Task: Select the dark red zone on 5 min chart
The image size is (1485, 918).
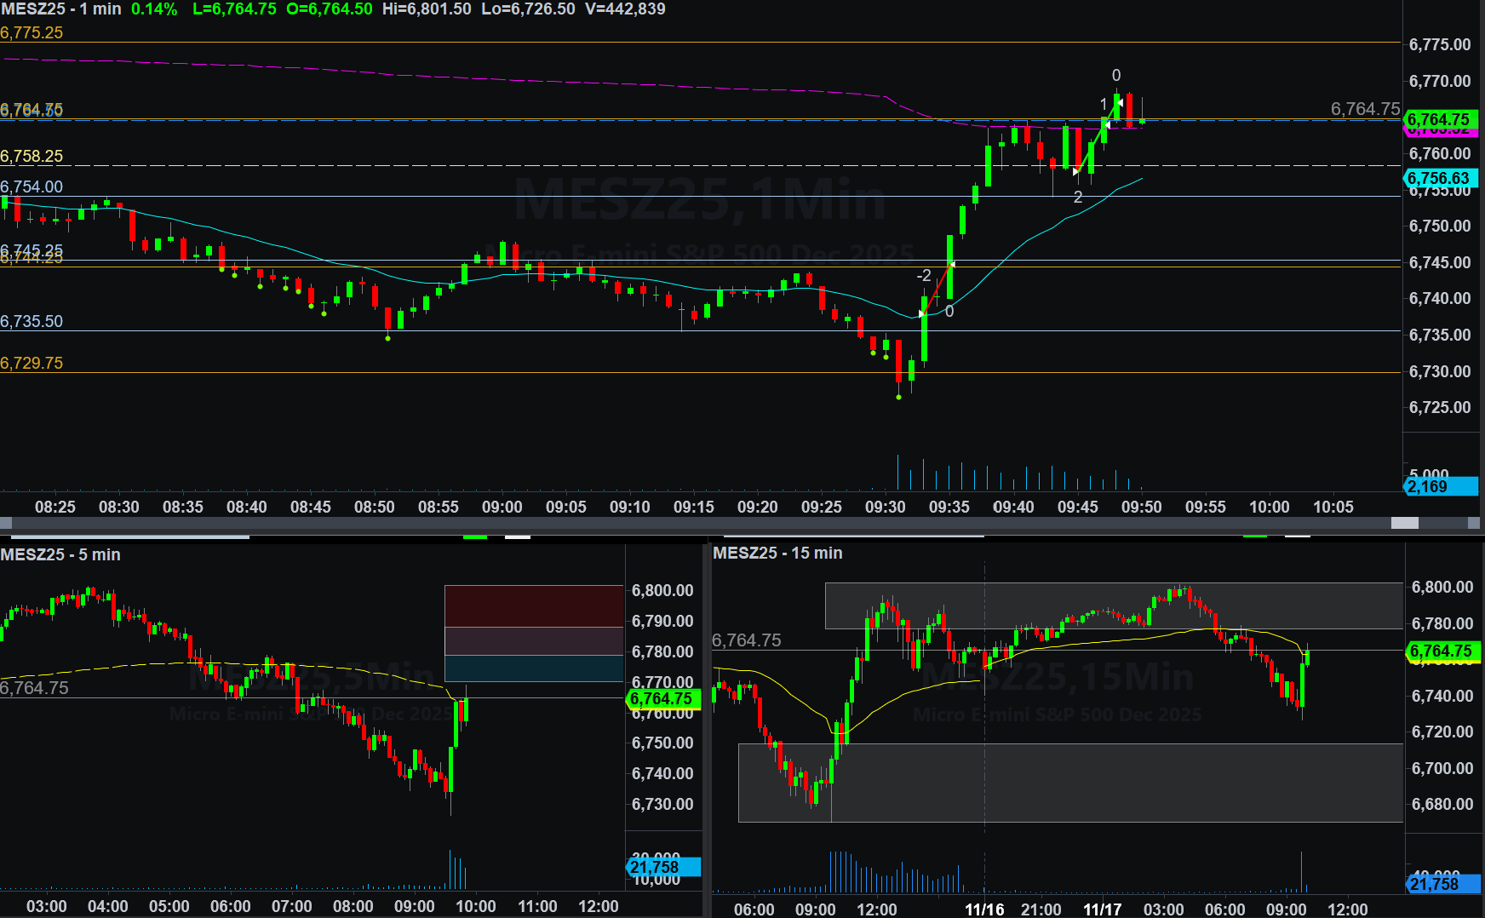Action: 534,605
